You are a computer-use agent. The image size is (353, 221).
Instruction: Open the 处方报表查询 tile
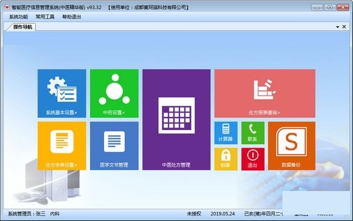(x=265, y=93)
